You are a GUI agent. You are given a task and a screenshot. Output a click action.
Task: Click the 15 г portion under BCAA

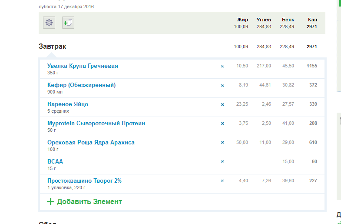click(x=52, y=169)
